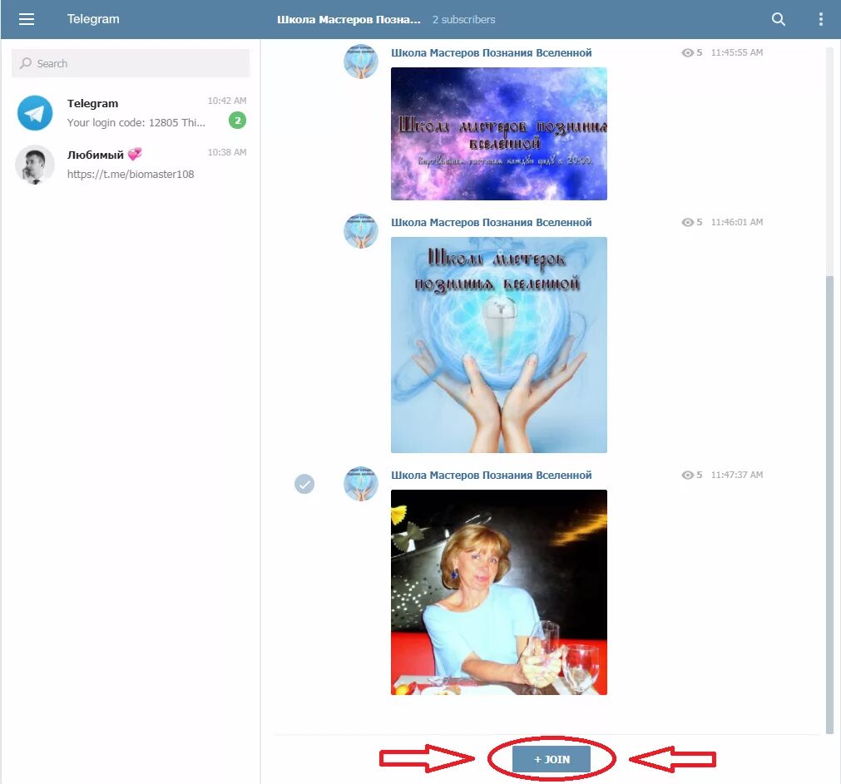This screenshot has width=841, height=784.
Task: Click the https://t.me/biomaster108 preview text
Action: pyautogui.click(x=131, y=174)
